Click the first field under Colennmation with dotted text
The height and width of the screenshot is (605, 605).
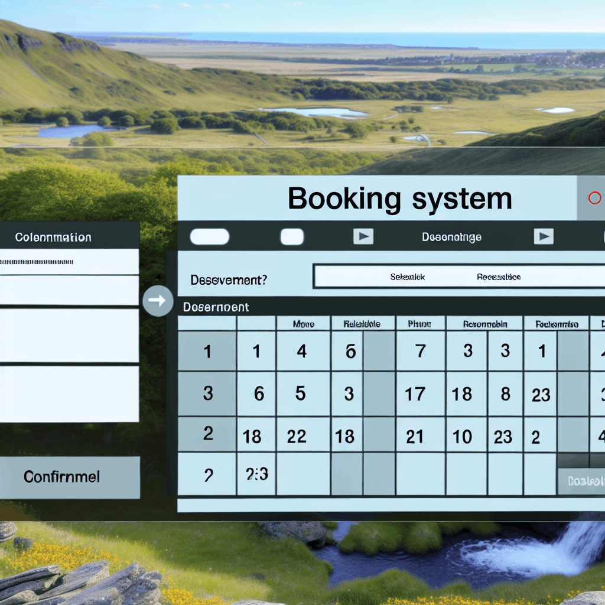coord(70,262)
